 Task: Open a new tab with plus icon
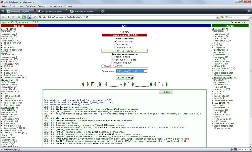[x=102, y=11]
